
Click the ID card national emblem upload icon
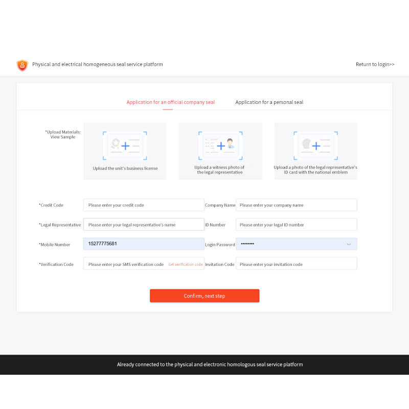(315, 146)
